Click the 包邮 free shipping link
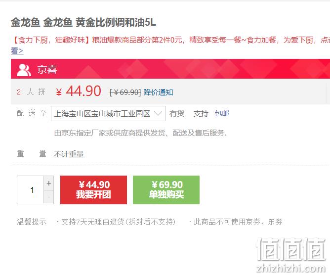 (x=222, y=113)
